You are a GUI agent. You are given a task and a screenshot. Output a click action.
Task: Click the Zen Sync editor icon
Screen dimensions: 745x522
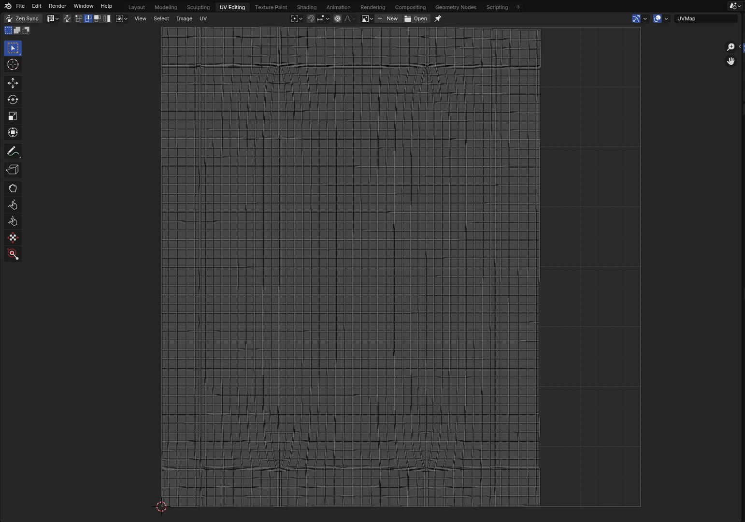[x=8, y=18]
